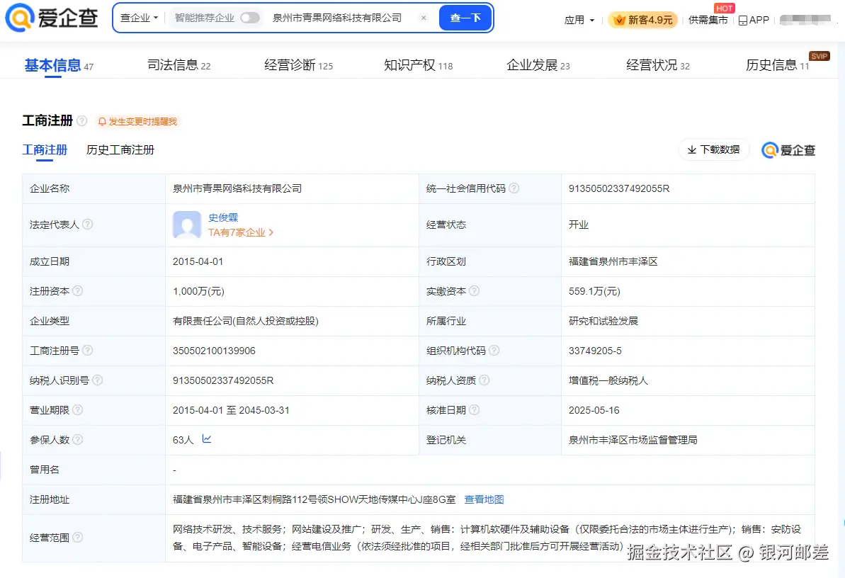The height and width of the screenshot is (578, 845).
Task: Click the 爱企查 watermark logo beside 下载数据
Action: point(788,150)
